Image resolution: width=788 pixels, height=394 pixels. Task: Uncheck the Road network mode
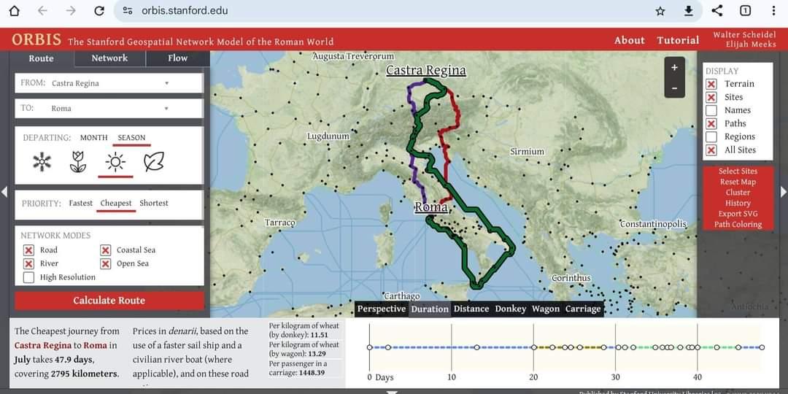(28, 250)
